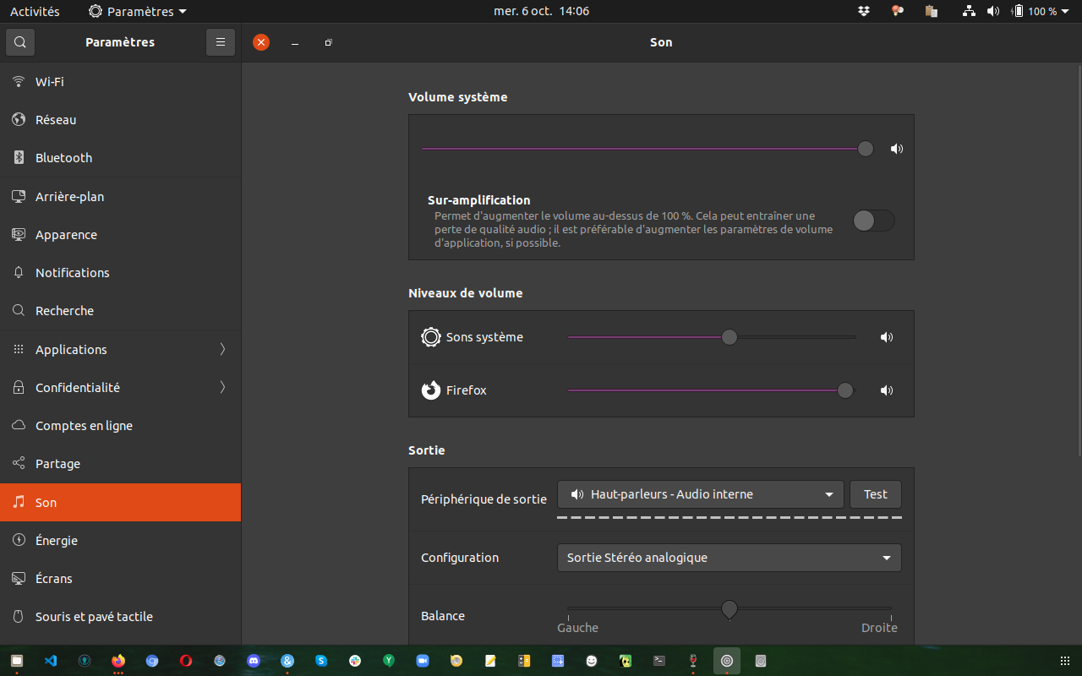Open the search in Paramètres sidebar

pyautogui.click(x=20, y=42)
